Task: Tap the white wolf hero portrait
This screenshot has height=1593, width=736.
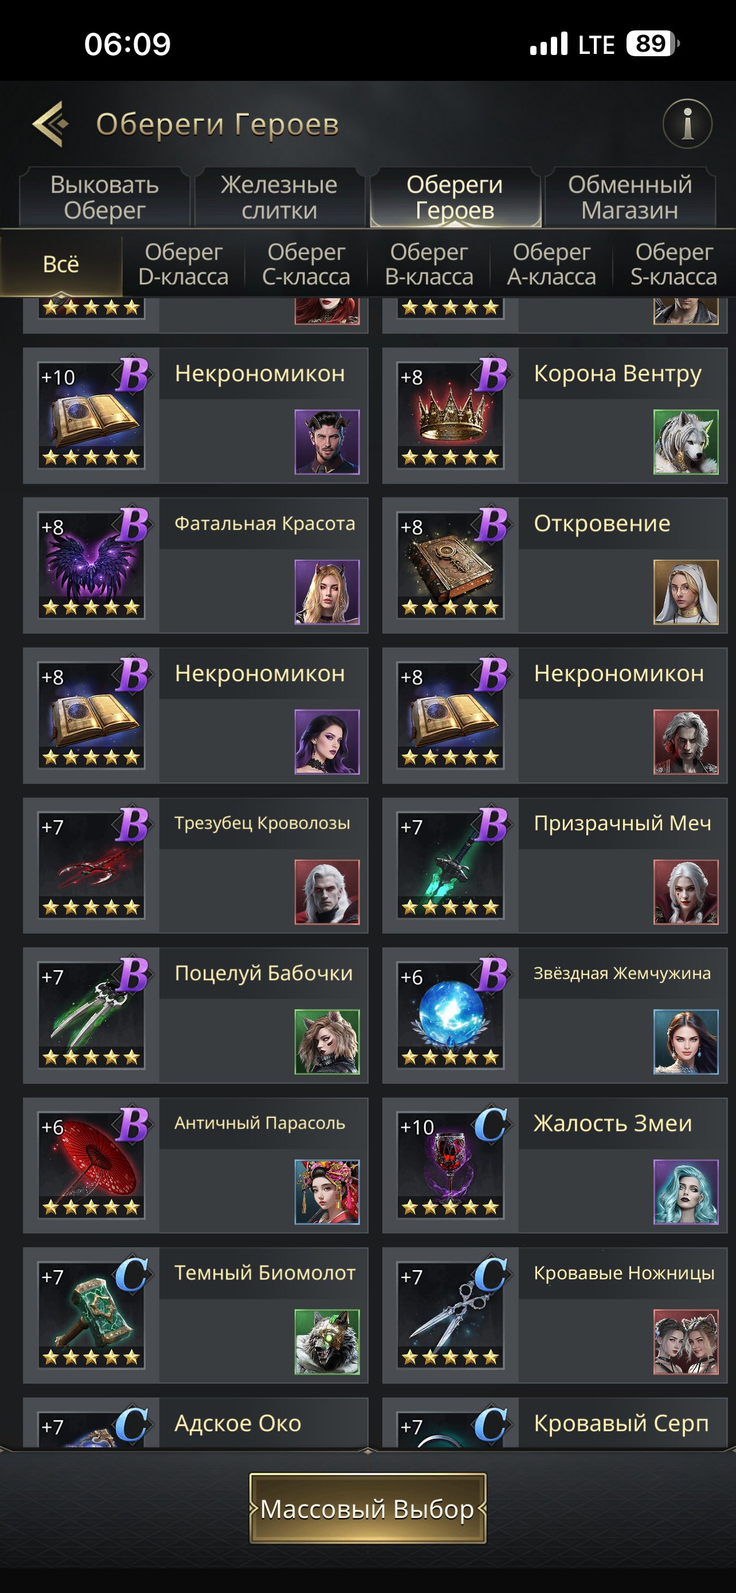Action: tap(686, 442)
